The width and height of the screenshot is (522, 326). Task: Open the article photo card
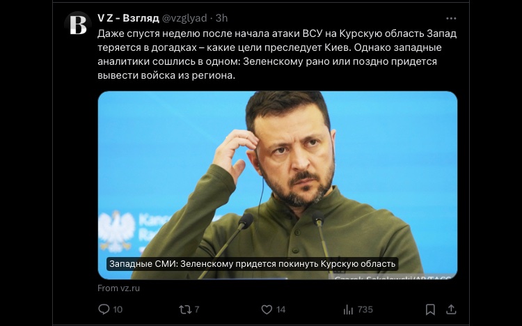(x=277, y=185)
